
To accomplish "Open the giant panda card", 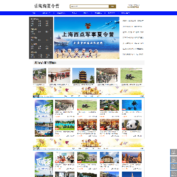I will click(x=132, y=125).
